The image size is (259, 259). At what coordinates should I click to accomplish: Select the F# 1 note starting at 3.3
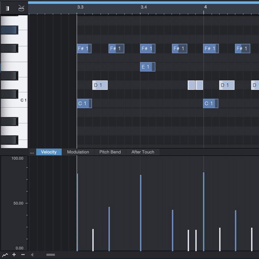click(x=84, y=49)
